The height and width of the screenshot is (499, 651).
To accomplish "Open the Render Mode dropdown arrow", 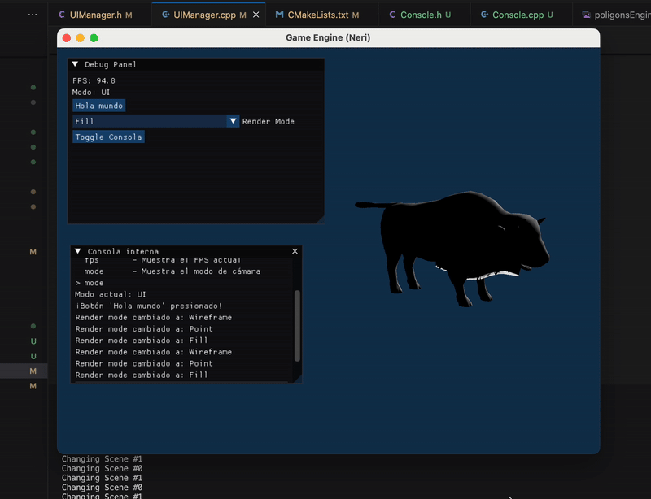I will pyautogui.click(x=233, y=121).
